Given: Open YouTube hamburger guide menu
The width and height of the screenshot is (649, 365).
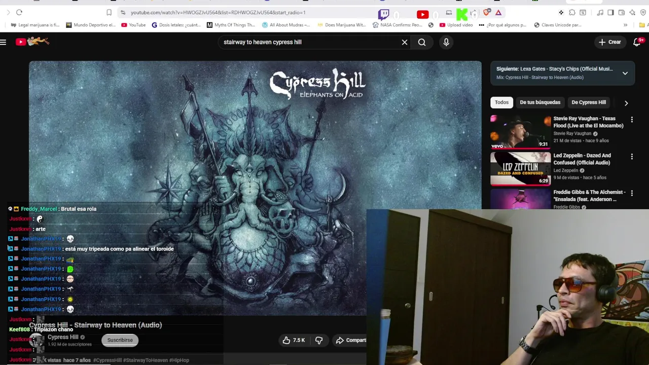Looking at the screenshot, I should click(4, 42).
